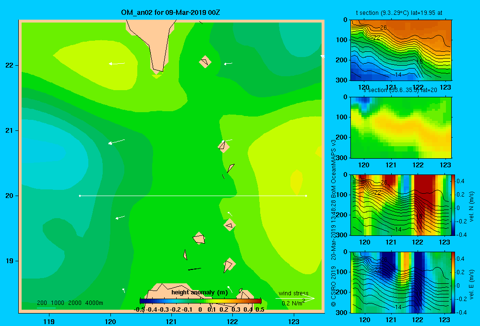Click the right endpoint of the section line

[x=306, y=196]
